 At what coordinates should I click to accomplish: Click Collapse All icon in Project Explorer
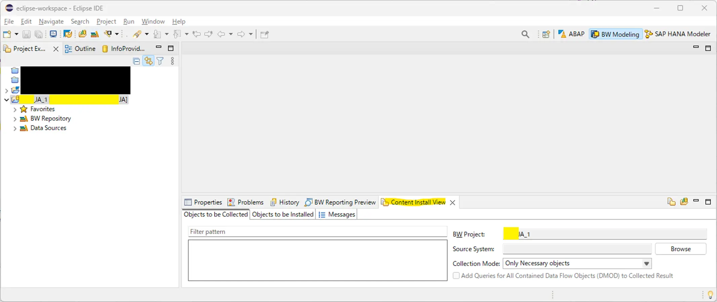(136, 61)
